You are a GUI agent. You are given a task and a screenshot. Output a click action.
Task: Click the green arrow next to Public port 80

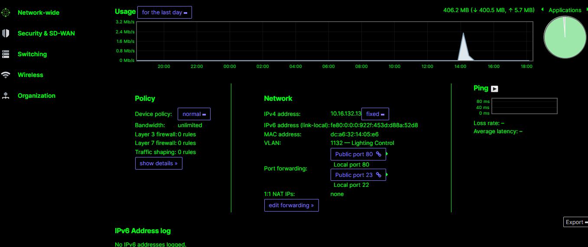[x=387, y=154]
